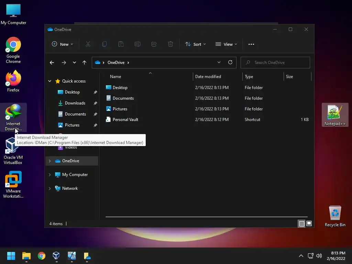Select the Personal Vault shortcut
Screen dimensions: 352x264
point(207,119)
